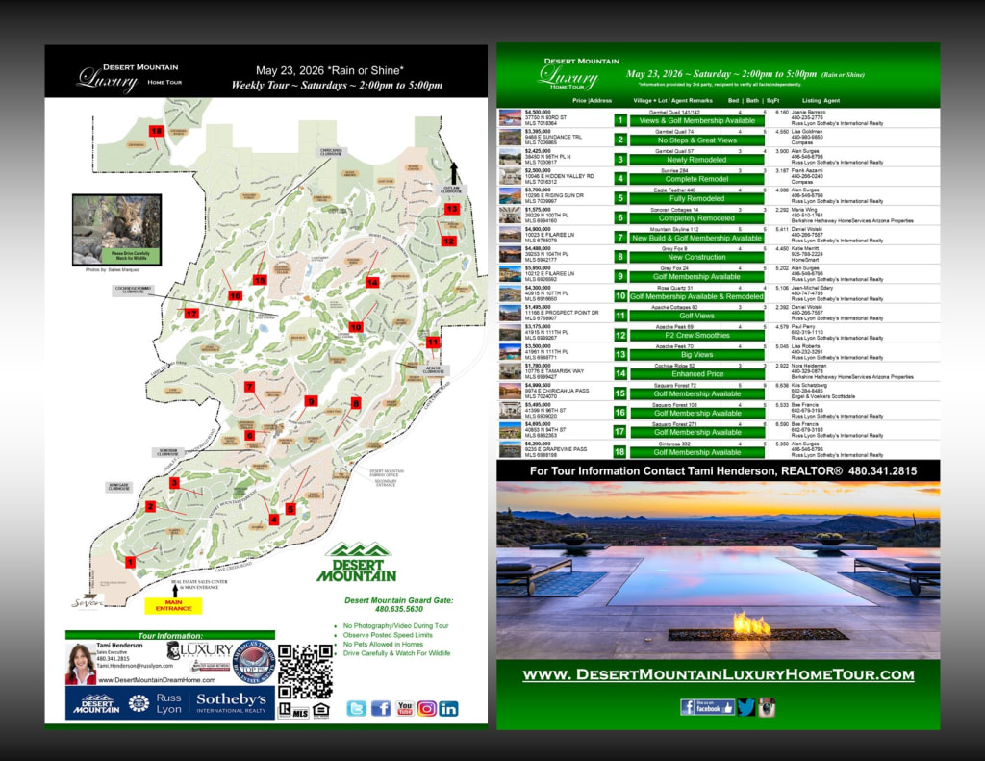Click red map marker 7
The height and width of the screenshot is (761, 985).
[x=250, y=387]
